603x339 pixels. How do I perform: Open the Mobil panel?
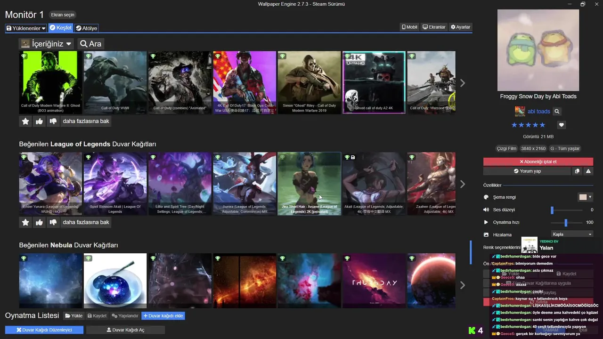(x=409, y=27)
